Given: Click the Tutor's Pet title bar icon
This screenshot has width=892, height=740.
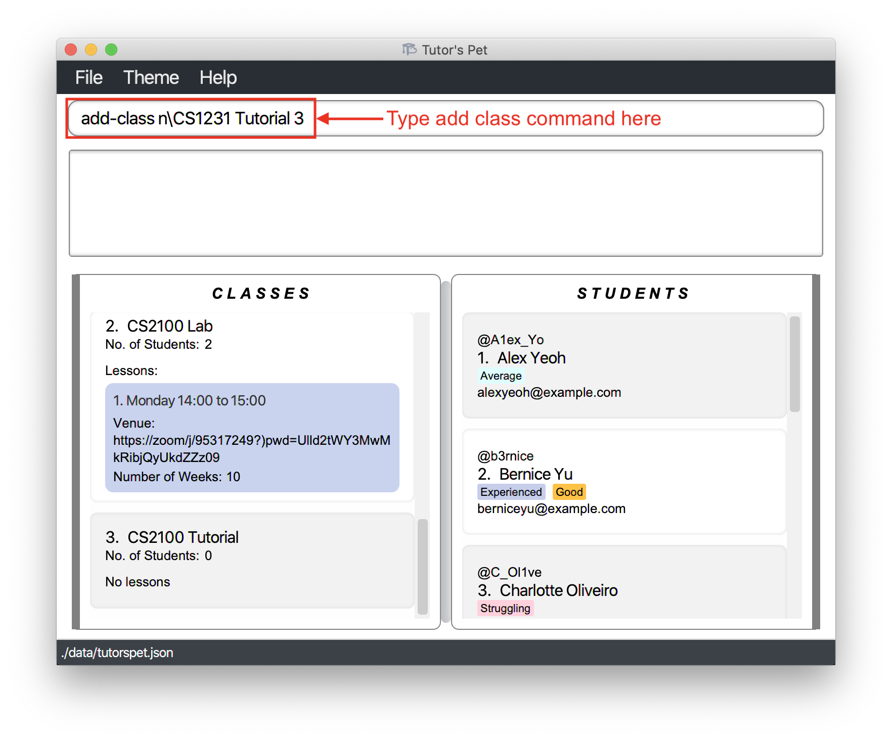Looking at the screenshot, I should pos(409,49).
